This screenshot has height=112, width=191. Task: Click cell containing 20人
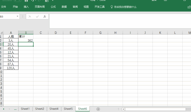11,44
